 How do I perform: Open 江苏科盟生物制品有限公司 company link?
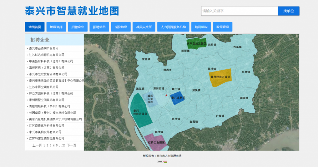47,138
